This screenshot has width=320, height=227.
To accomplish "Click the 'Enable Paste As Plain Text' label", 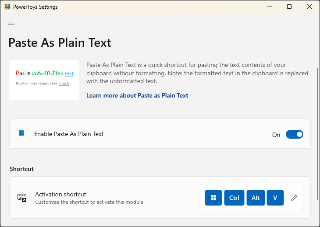I will (x=69, y=134).
